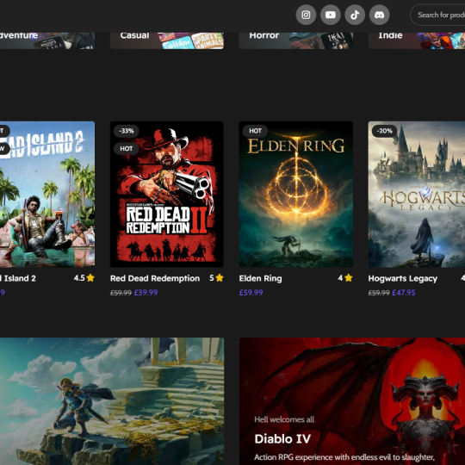Click Hogwarts Legacy's crossed-out £59.99 price
465x465 pixels.
(x=379, y=293)
